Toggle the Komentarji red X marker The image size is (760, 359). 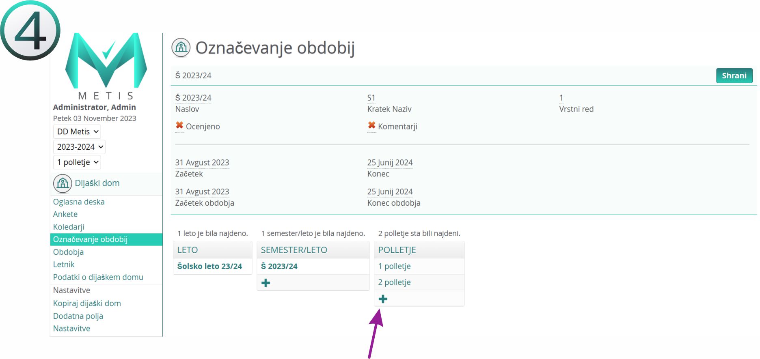click(x=371, y=126)
